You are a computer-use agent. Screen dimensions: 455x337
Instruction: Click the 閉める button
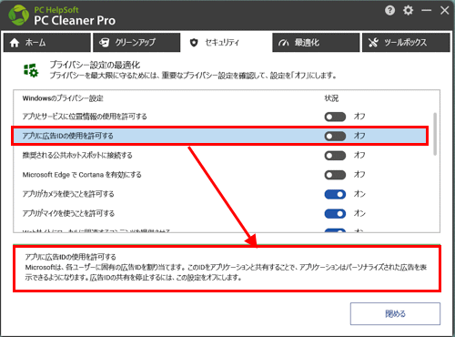pos(395,313)
